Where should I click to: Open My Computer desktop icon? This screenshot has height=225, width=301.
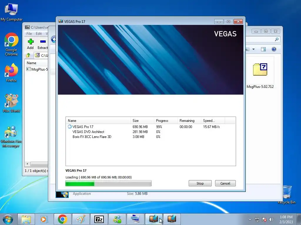point(11,12)
